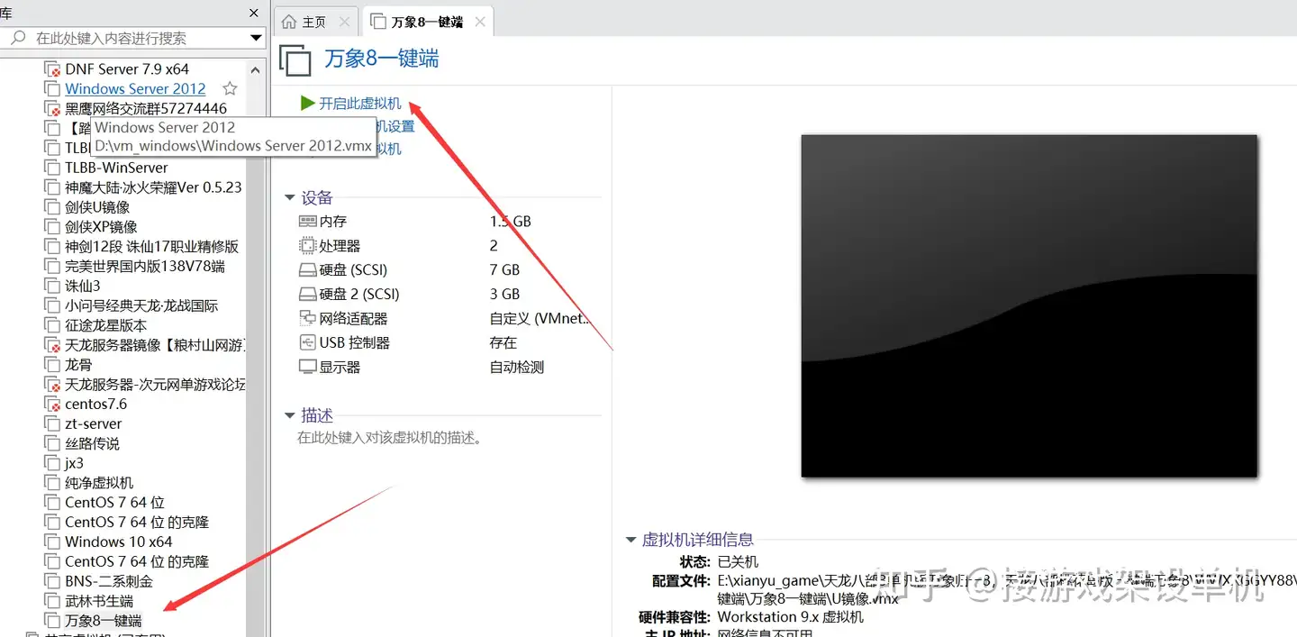Open Windows Server 2012 in library

(x=135, y=89)
